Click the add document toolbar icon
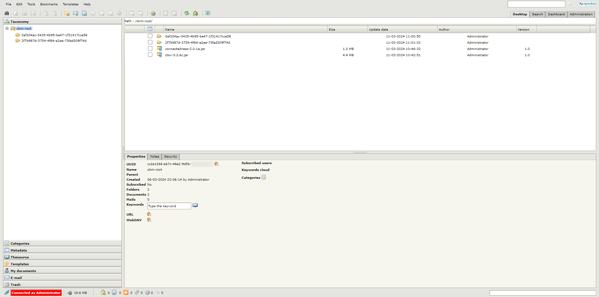 coord(84,13)
